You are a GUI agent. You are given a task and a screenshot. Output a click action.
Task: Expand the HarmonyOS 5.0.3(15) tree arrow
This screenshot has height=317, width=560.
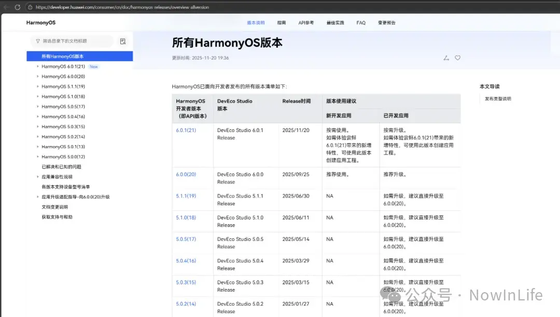pyautogui.click(x=37, y=126)
